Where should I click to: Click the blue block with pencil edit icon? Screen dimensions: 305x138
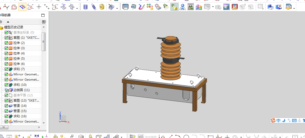tap(279, 7)
